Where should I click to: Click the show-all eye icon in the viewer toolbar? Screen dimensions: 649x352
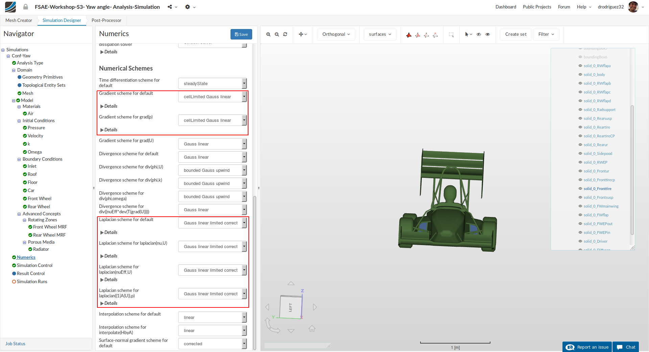487,34
